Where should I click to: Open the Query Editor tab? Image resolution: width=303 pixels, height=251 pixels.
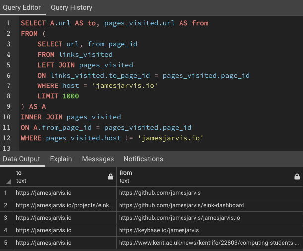point(22,8)
